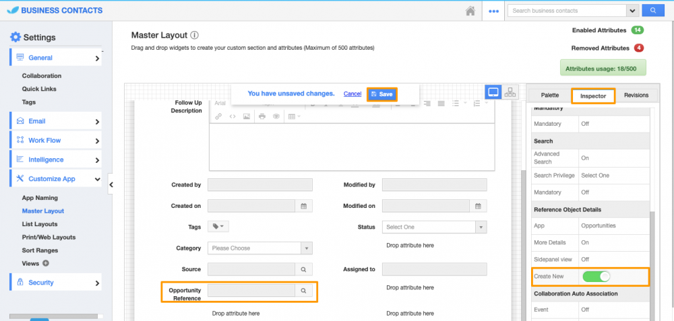
Task: Expand the search options dropdown arrow
Action: (632, 11)
